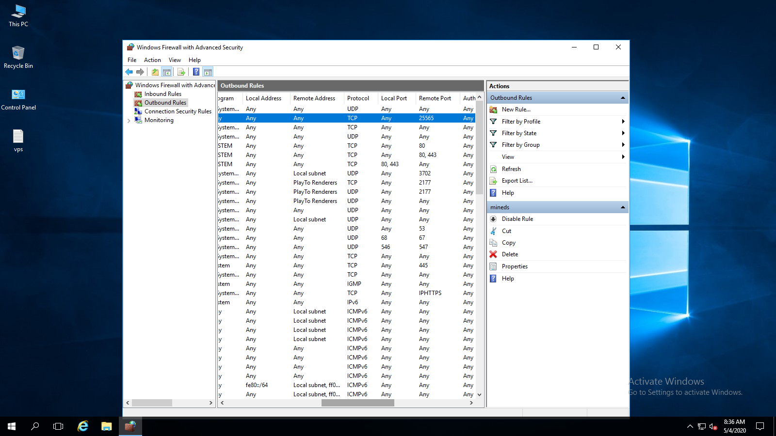Expand Filter by State submenu
Image resolution: width=776 pixels, height=436 pixels.
click(623, 133)
